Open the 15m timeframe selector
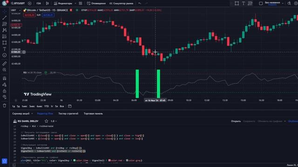The image size is (298, 167). [x=39, y=3]
